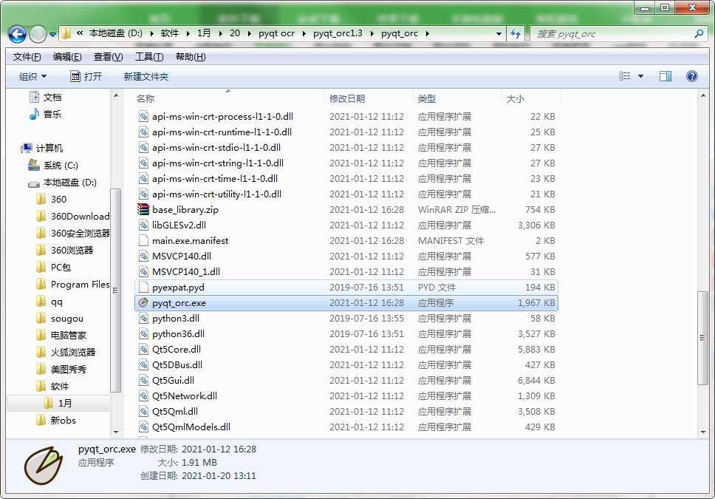Click the file list vertical scrollbar thumb

point(702,338)
